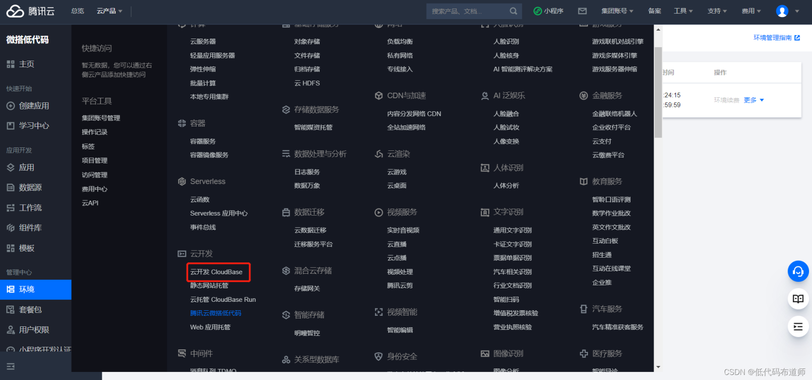Open 通用文字识别 entry
The width and height of the screenshot is (812, 380).
pos(513,231)
